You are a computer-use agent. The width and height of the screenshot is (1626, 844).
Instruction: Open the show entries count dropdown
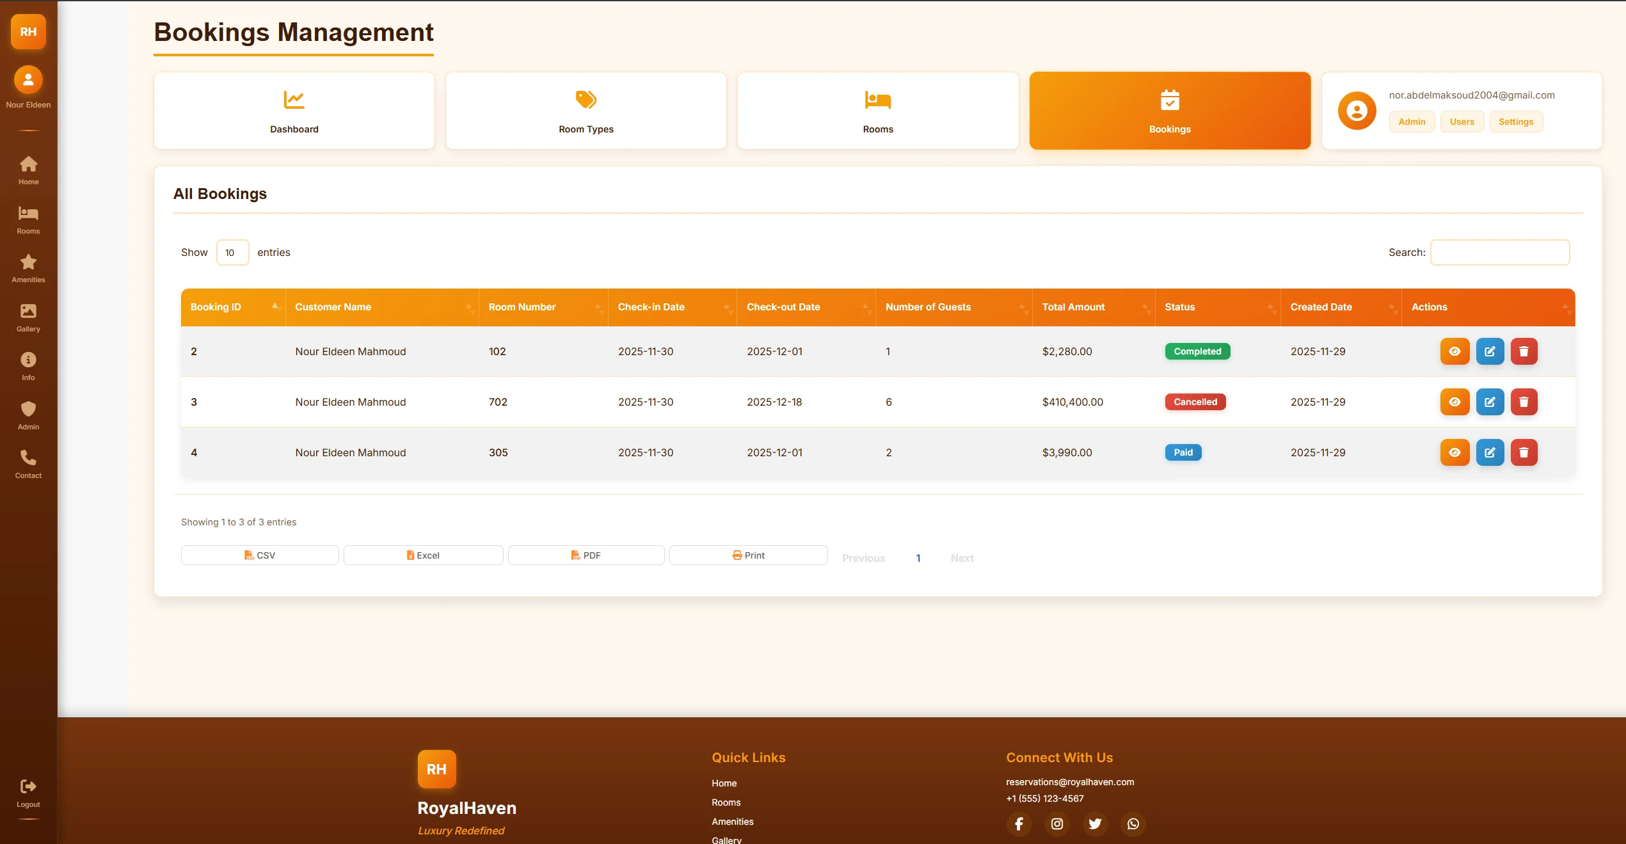coord(232,253)
